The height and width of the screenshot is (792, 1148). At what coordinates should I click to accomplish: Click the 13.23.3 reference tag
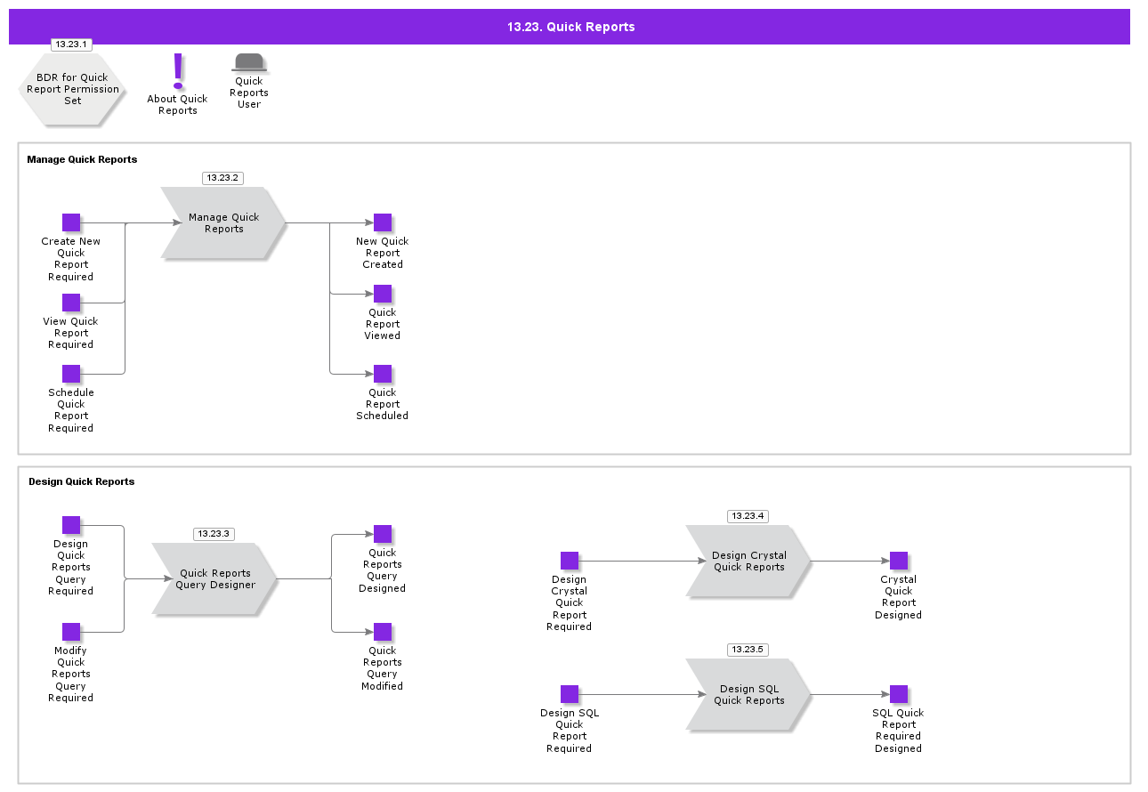pyautogui.click(x=214, y=534)
